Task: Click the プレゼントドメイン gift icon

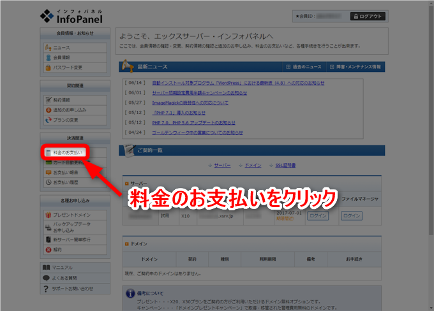Action: 49,215
